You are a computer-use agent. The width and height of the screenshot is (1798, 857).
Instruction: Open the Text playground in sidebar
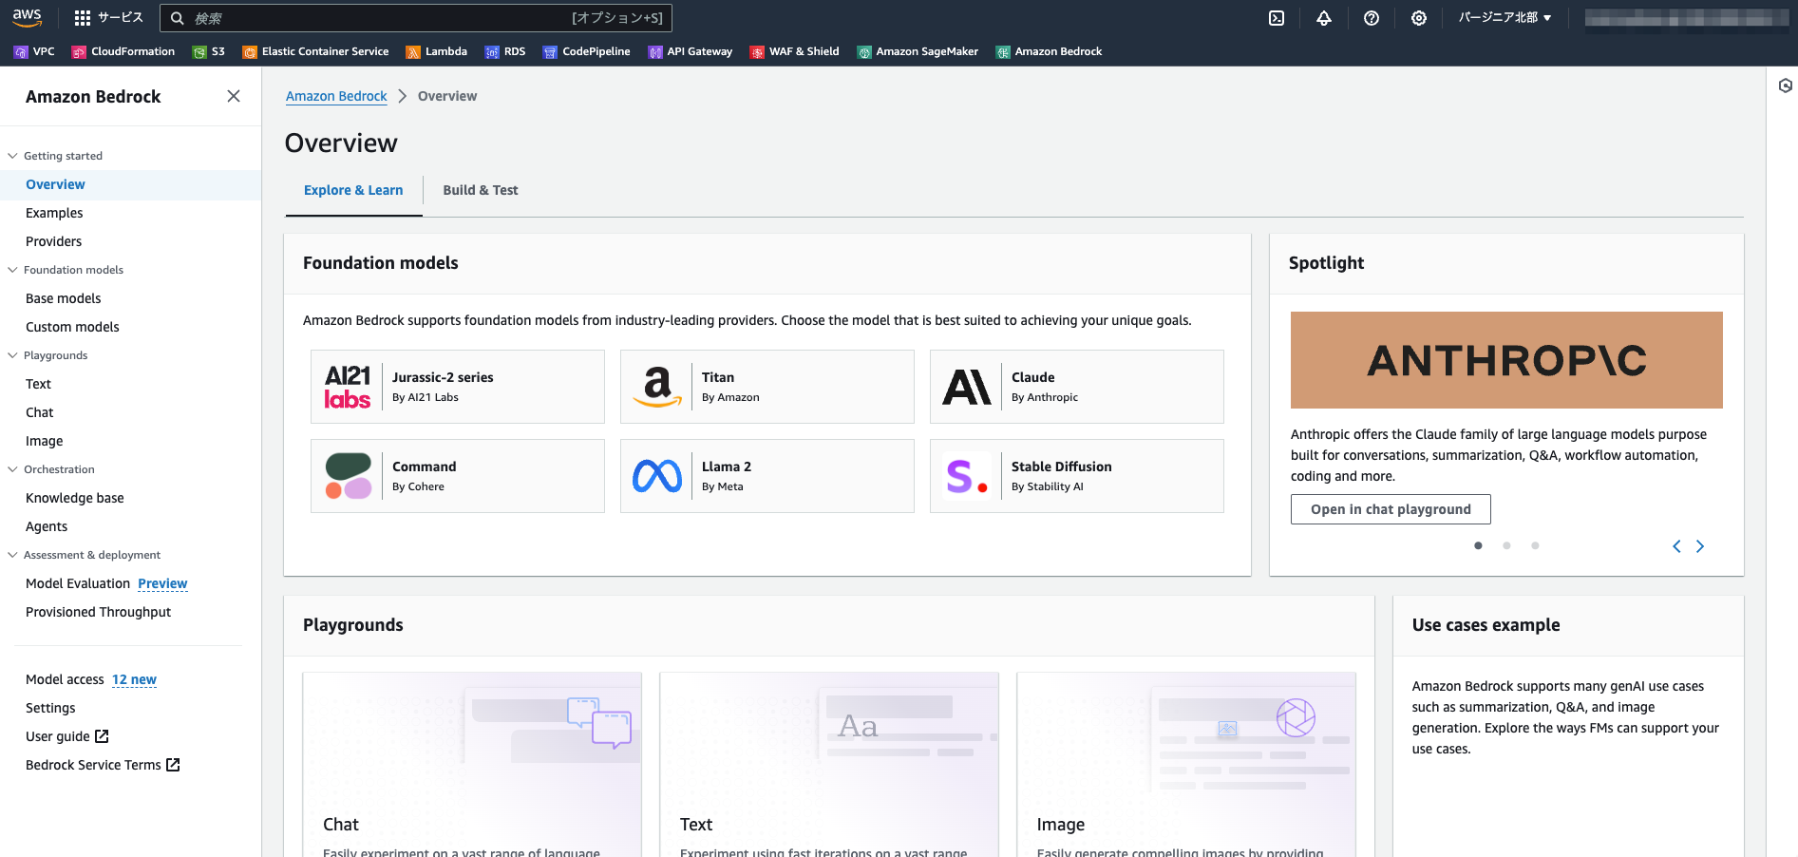tap(38, 384)
